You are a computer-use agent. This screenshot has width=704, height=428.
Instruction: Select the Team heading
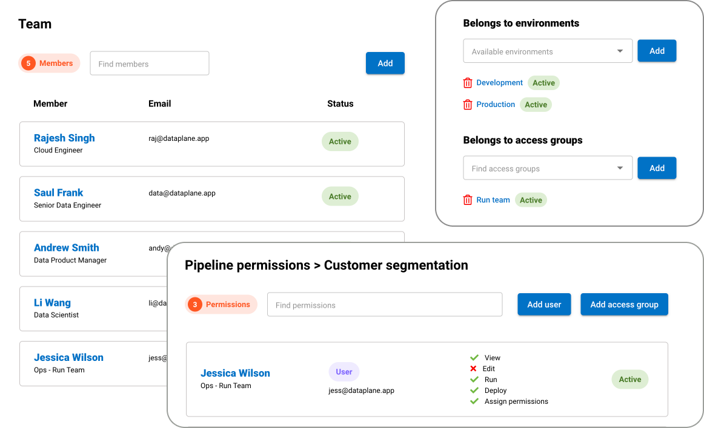[x=35, y=24]
